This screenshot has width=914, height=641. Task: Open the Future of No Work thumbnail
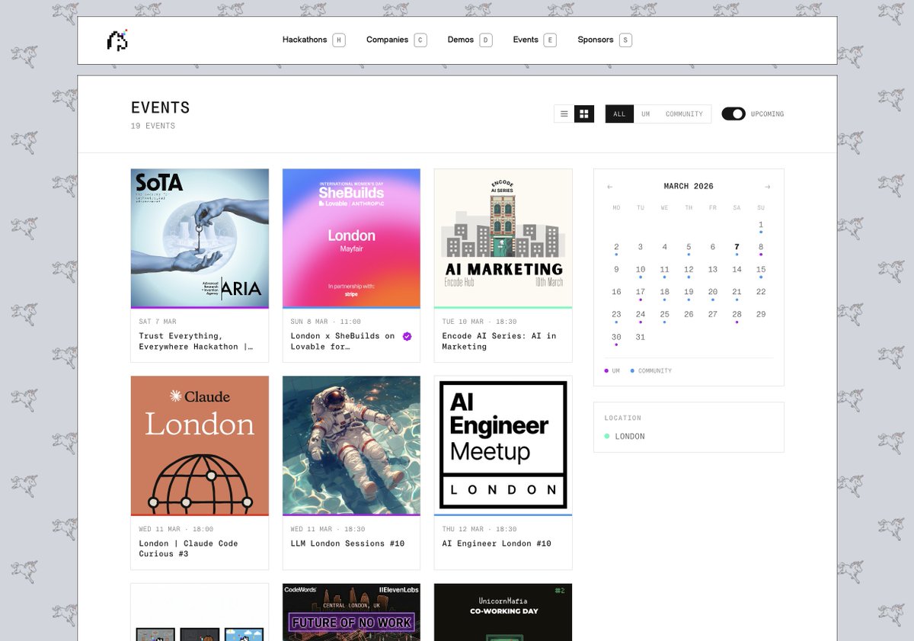pos(351,612)
